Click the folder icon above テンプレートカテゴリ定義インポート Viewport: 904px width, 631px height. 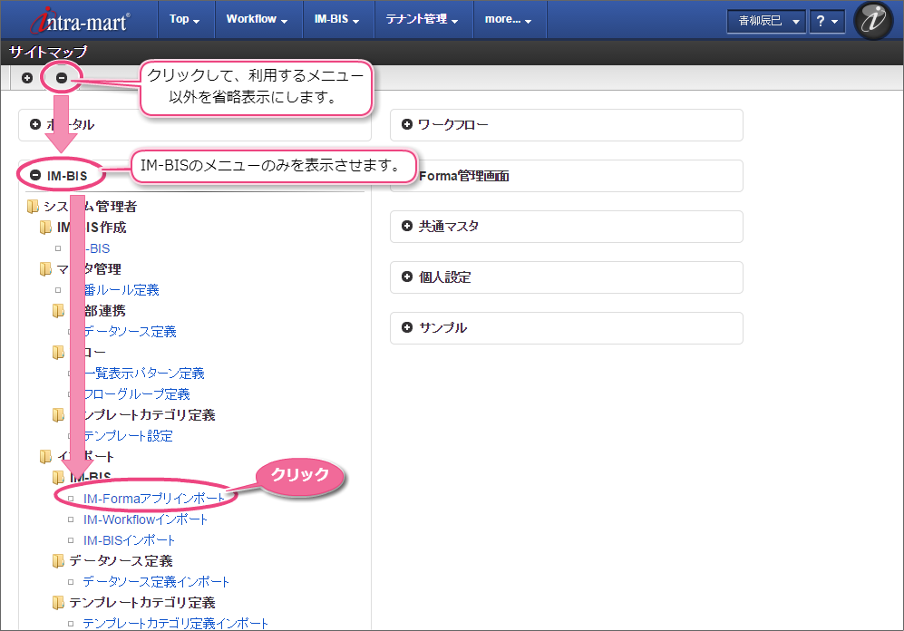pyautogui.click(x=58, y=602)
